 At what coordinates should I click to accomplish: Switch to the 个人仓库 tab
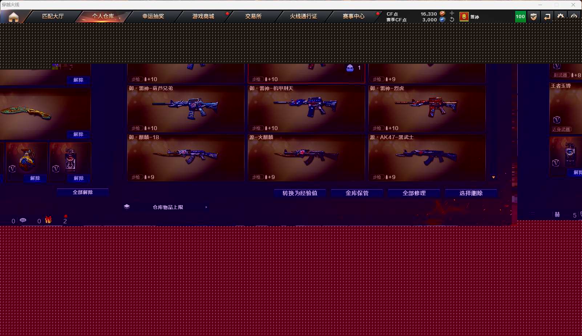coord(103,16)
